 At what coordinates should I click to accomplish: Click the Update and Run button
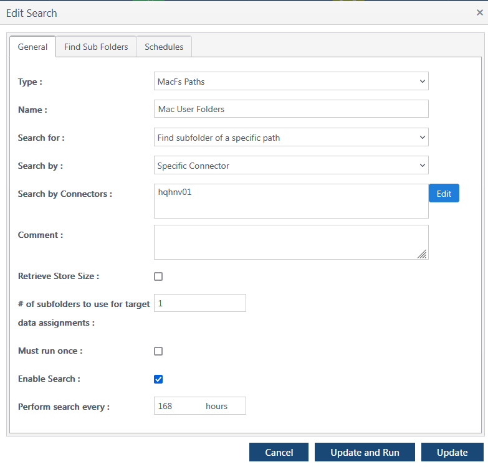[365, 453]
